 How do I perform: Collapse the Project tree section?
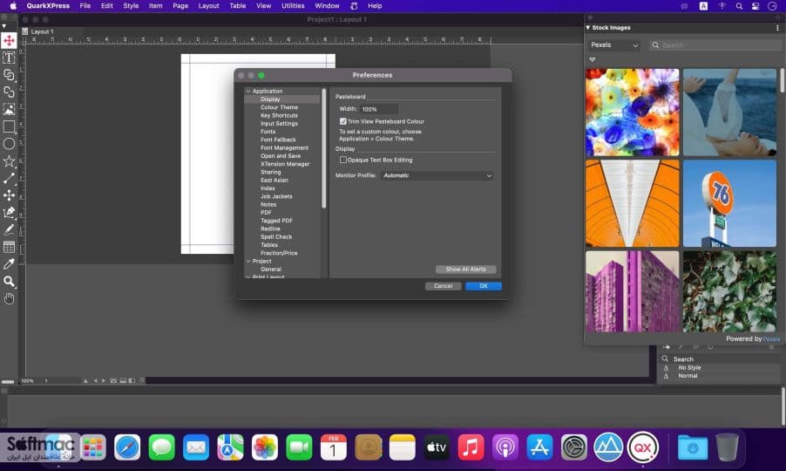[x=248, y=262]
